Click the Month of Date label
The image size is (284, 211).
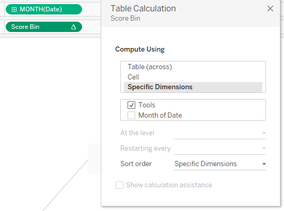click(160, 115)
